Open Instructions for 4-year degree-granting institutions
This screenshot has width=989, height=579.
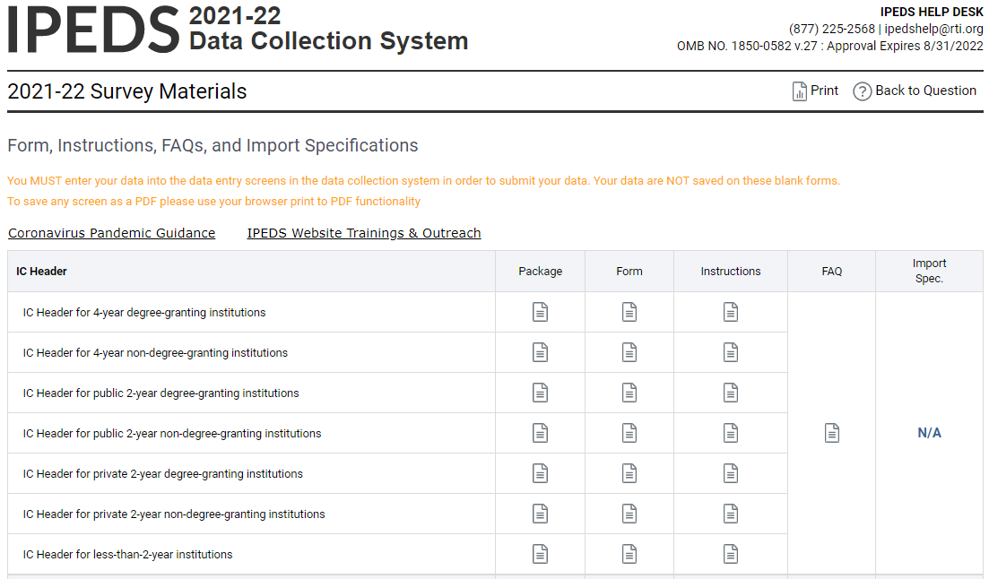(731, 312)
